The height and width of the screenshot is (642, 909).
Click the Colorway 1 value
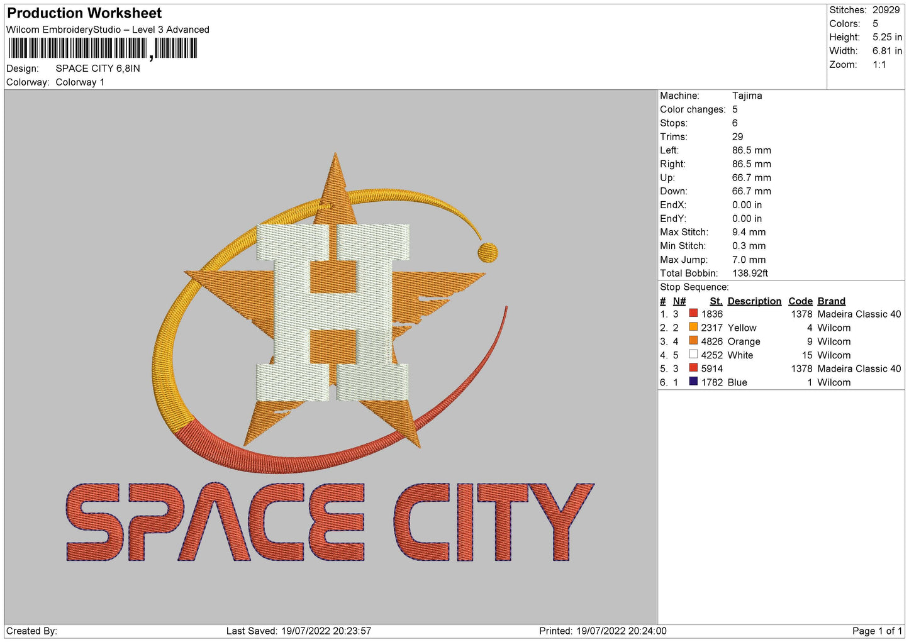80,82
